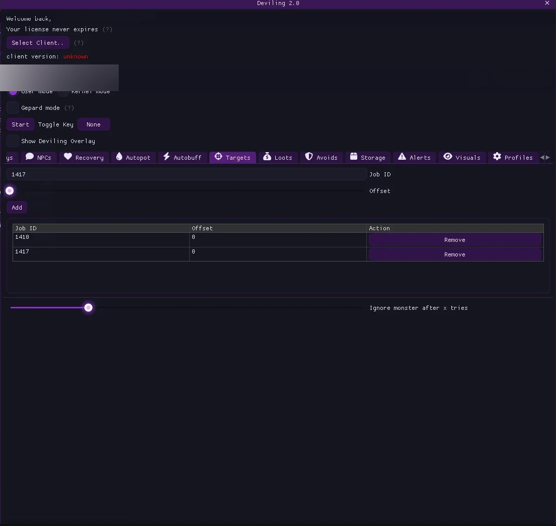The height and width of the screenshot is (526, 556).
Task: Close the Deviling 2.0 window
Action: click(x=547, y=3)
